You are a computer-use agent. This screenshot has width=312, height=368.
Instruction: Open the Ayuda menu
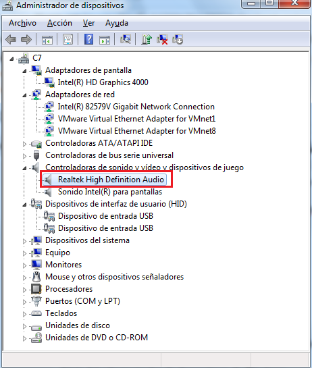[x=117, y=23]
